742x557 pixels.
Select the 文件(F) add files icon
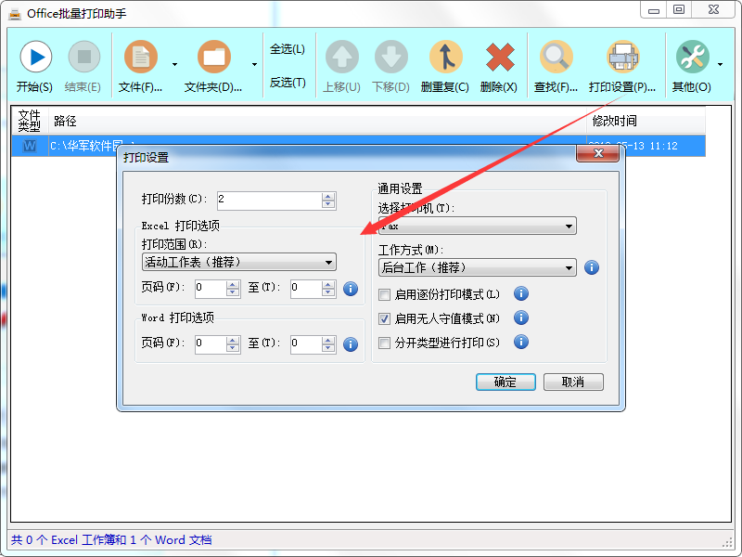coord(141,56)
